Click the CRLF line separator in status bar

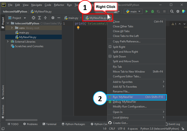click(x=112, y=129)
